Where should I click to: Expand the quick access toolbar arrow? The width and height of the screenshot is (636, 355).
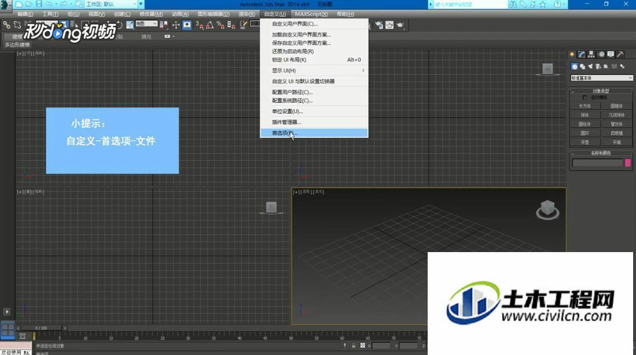(141, 4)
